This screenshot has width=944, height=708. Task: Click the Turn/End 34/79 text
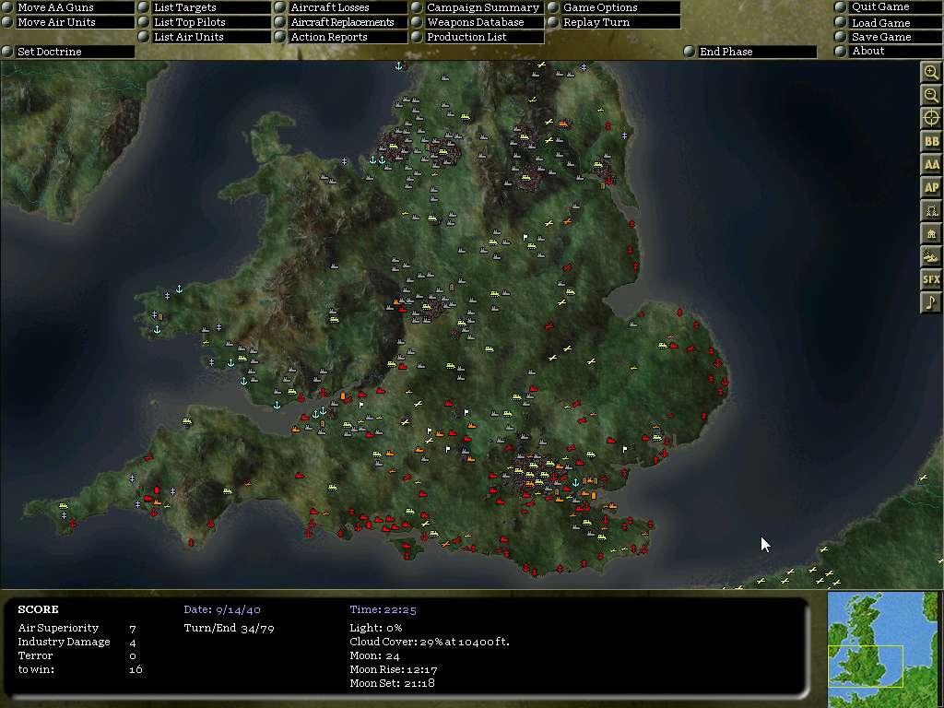coord(229,629)
